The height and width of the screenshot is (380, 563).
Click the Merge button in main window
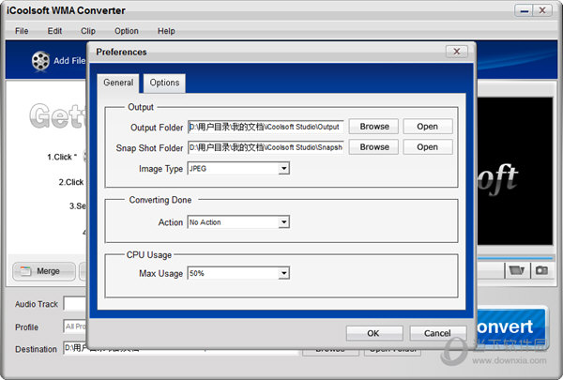[x=44, y=271]
